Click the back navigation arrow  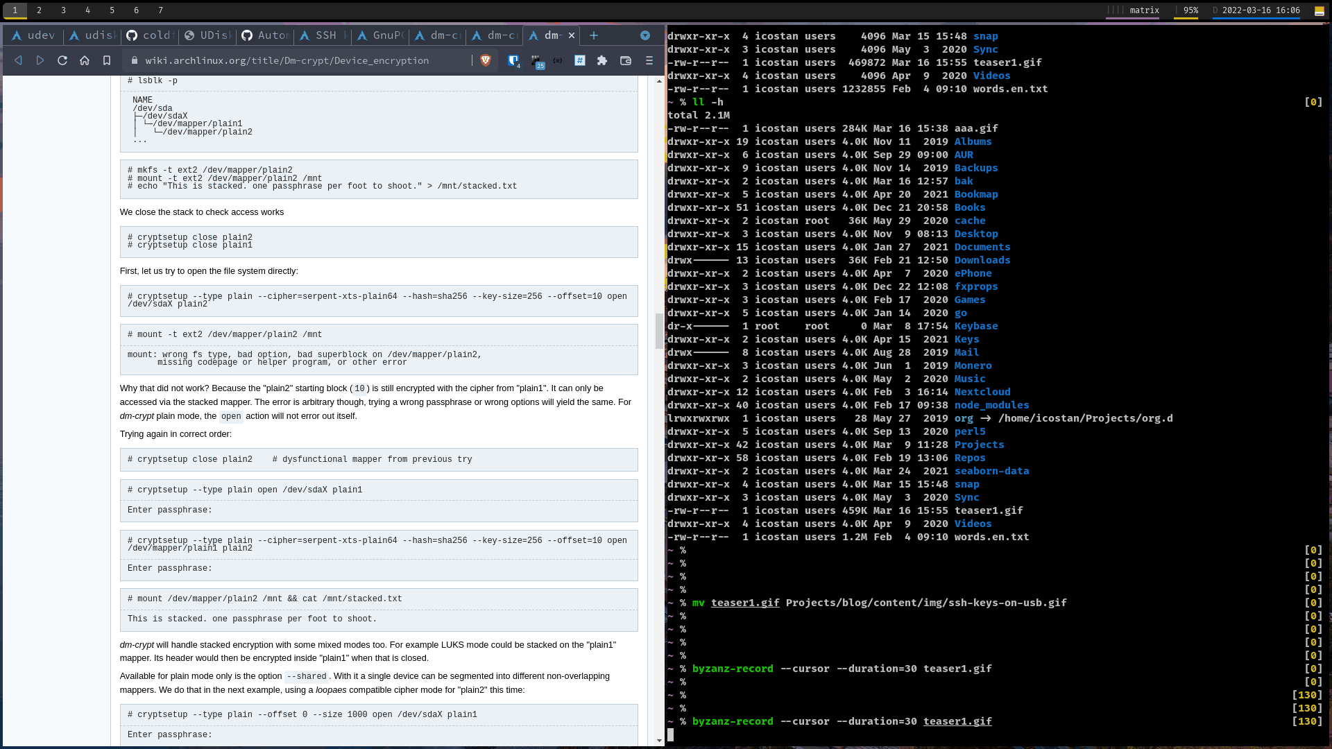18,60
